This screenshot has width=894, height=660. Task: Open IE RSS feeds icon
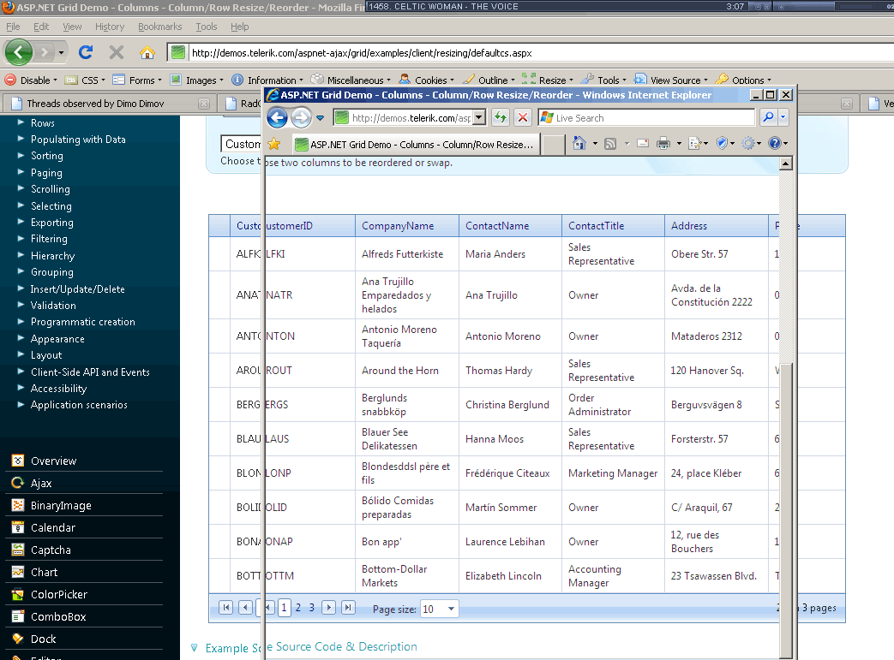coord(610,144)
